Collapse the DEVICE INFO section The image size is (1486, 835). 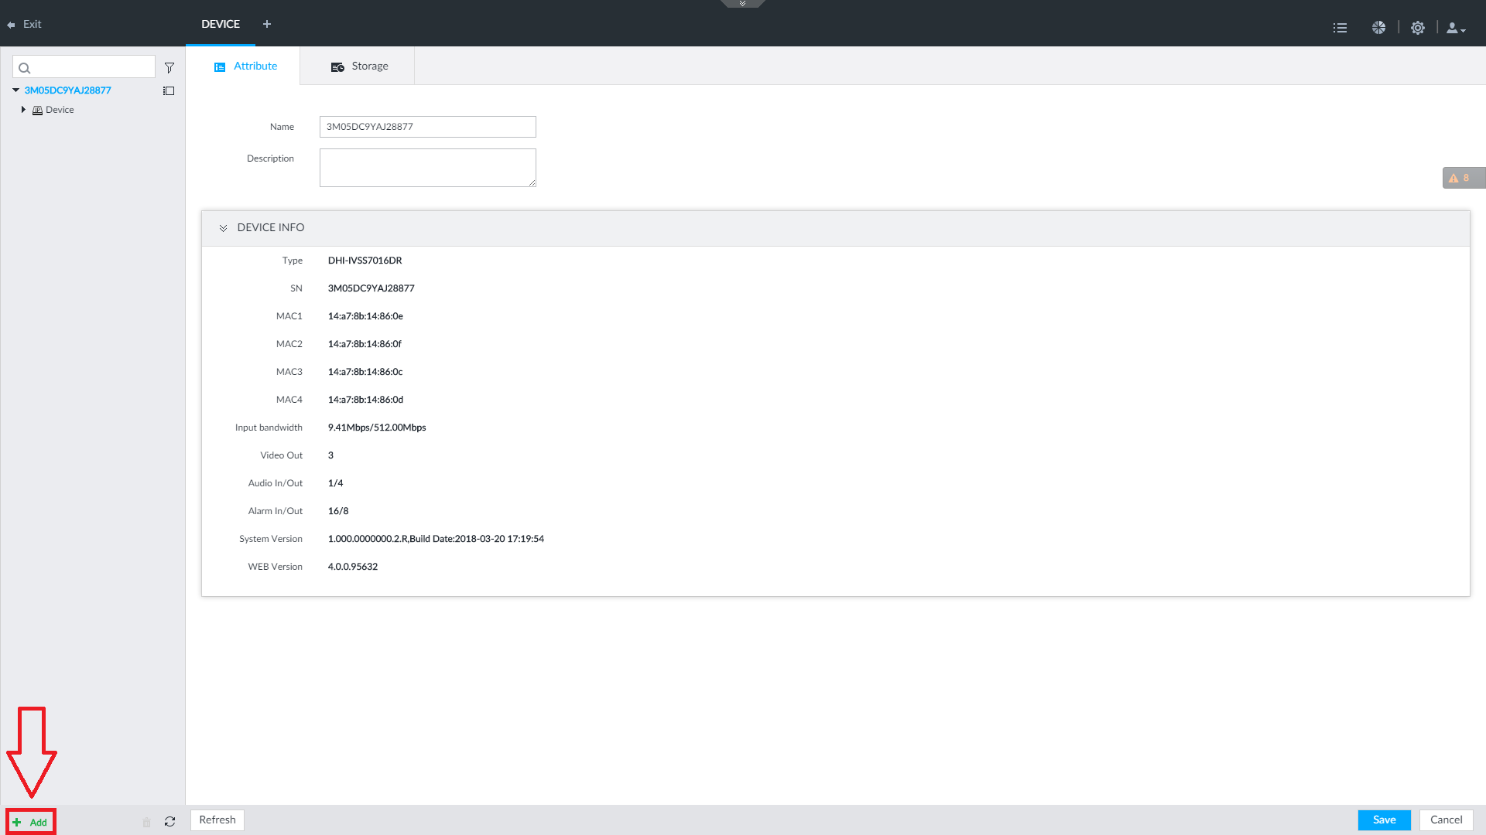pyautogui.click(x=223, y=228)
